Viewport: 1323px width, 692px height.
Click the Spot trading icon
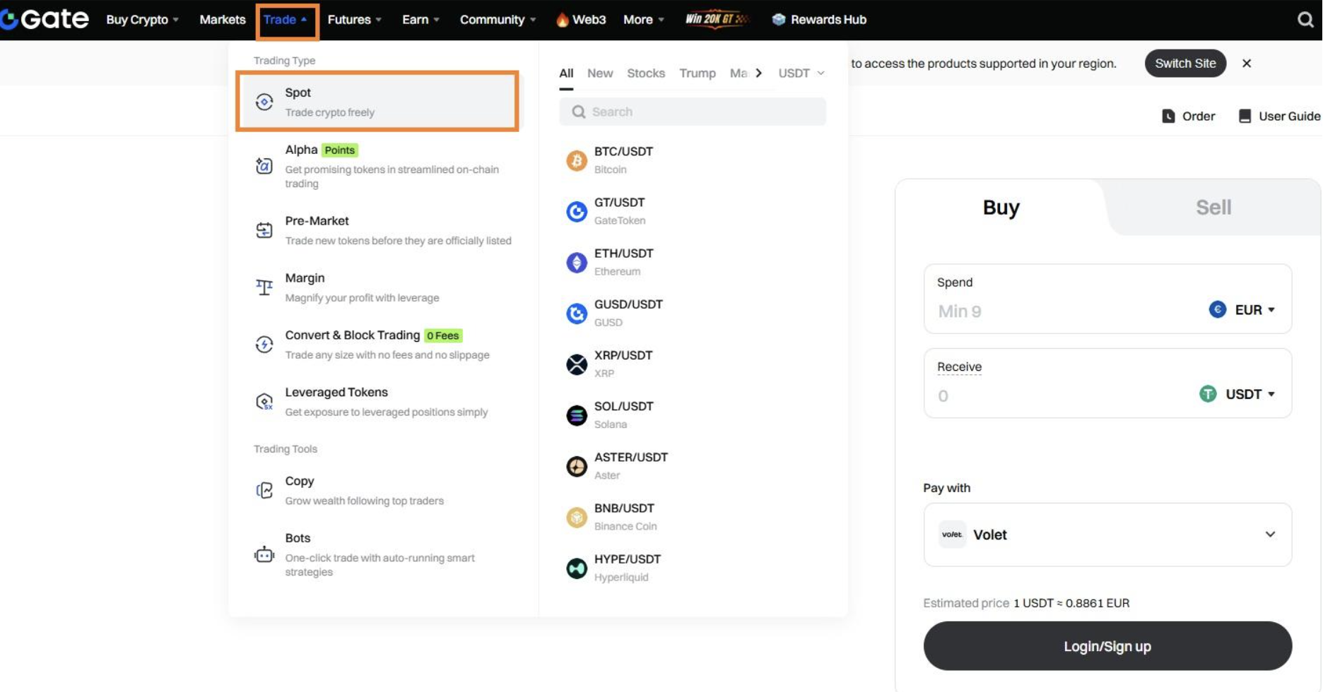click(264, 102)
